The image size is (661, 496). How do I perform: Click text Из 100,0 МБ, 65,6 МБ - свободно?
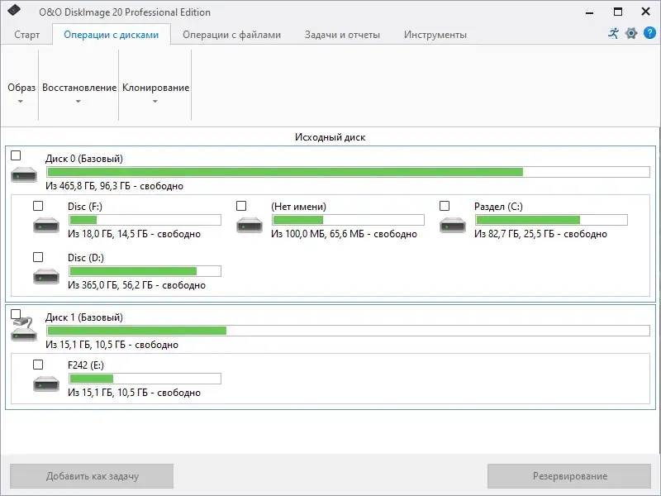344,234
